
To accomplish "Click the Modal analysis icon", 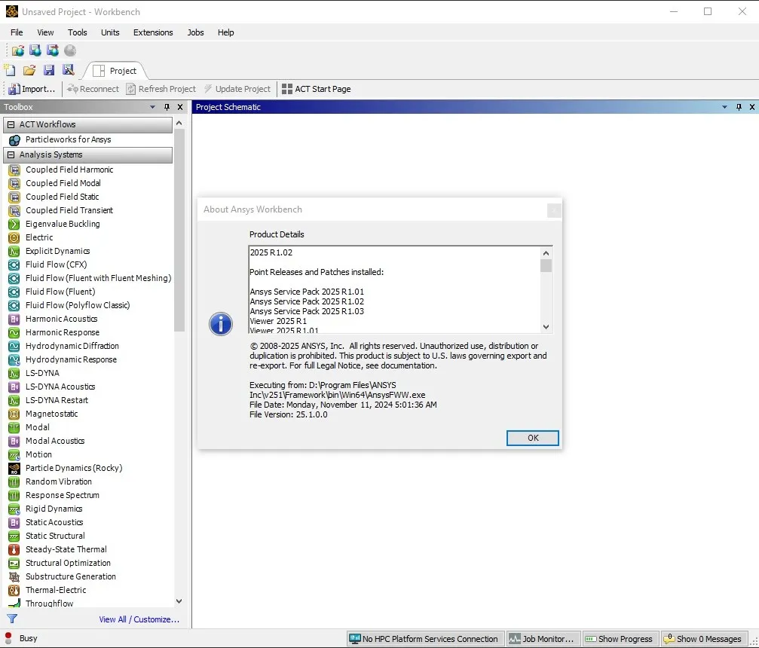I will point(14,427).
